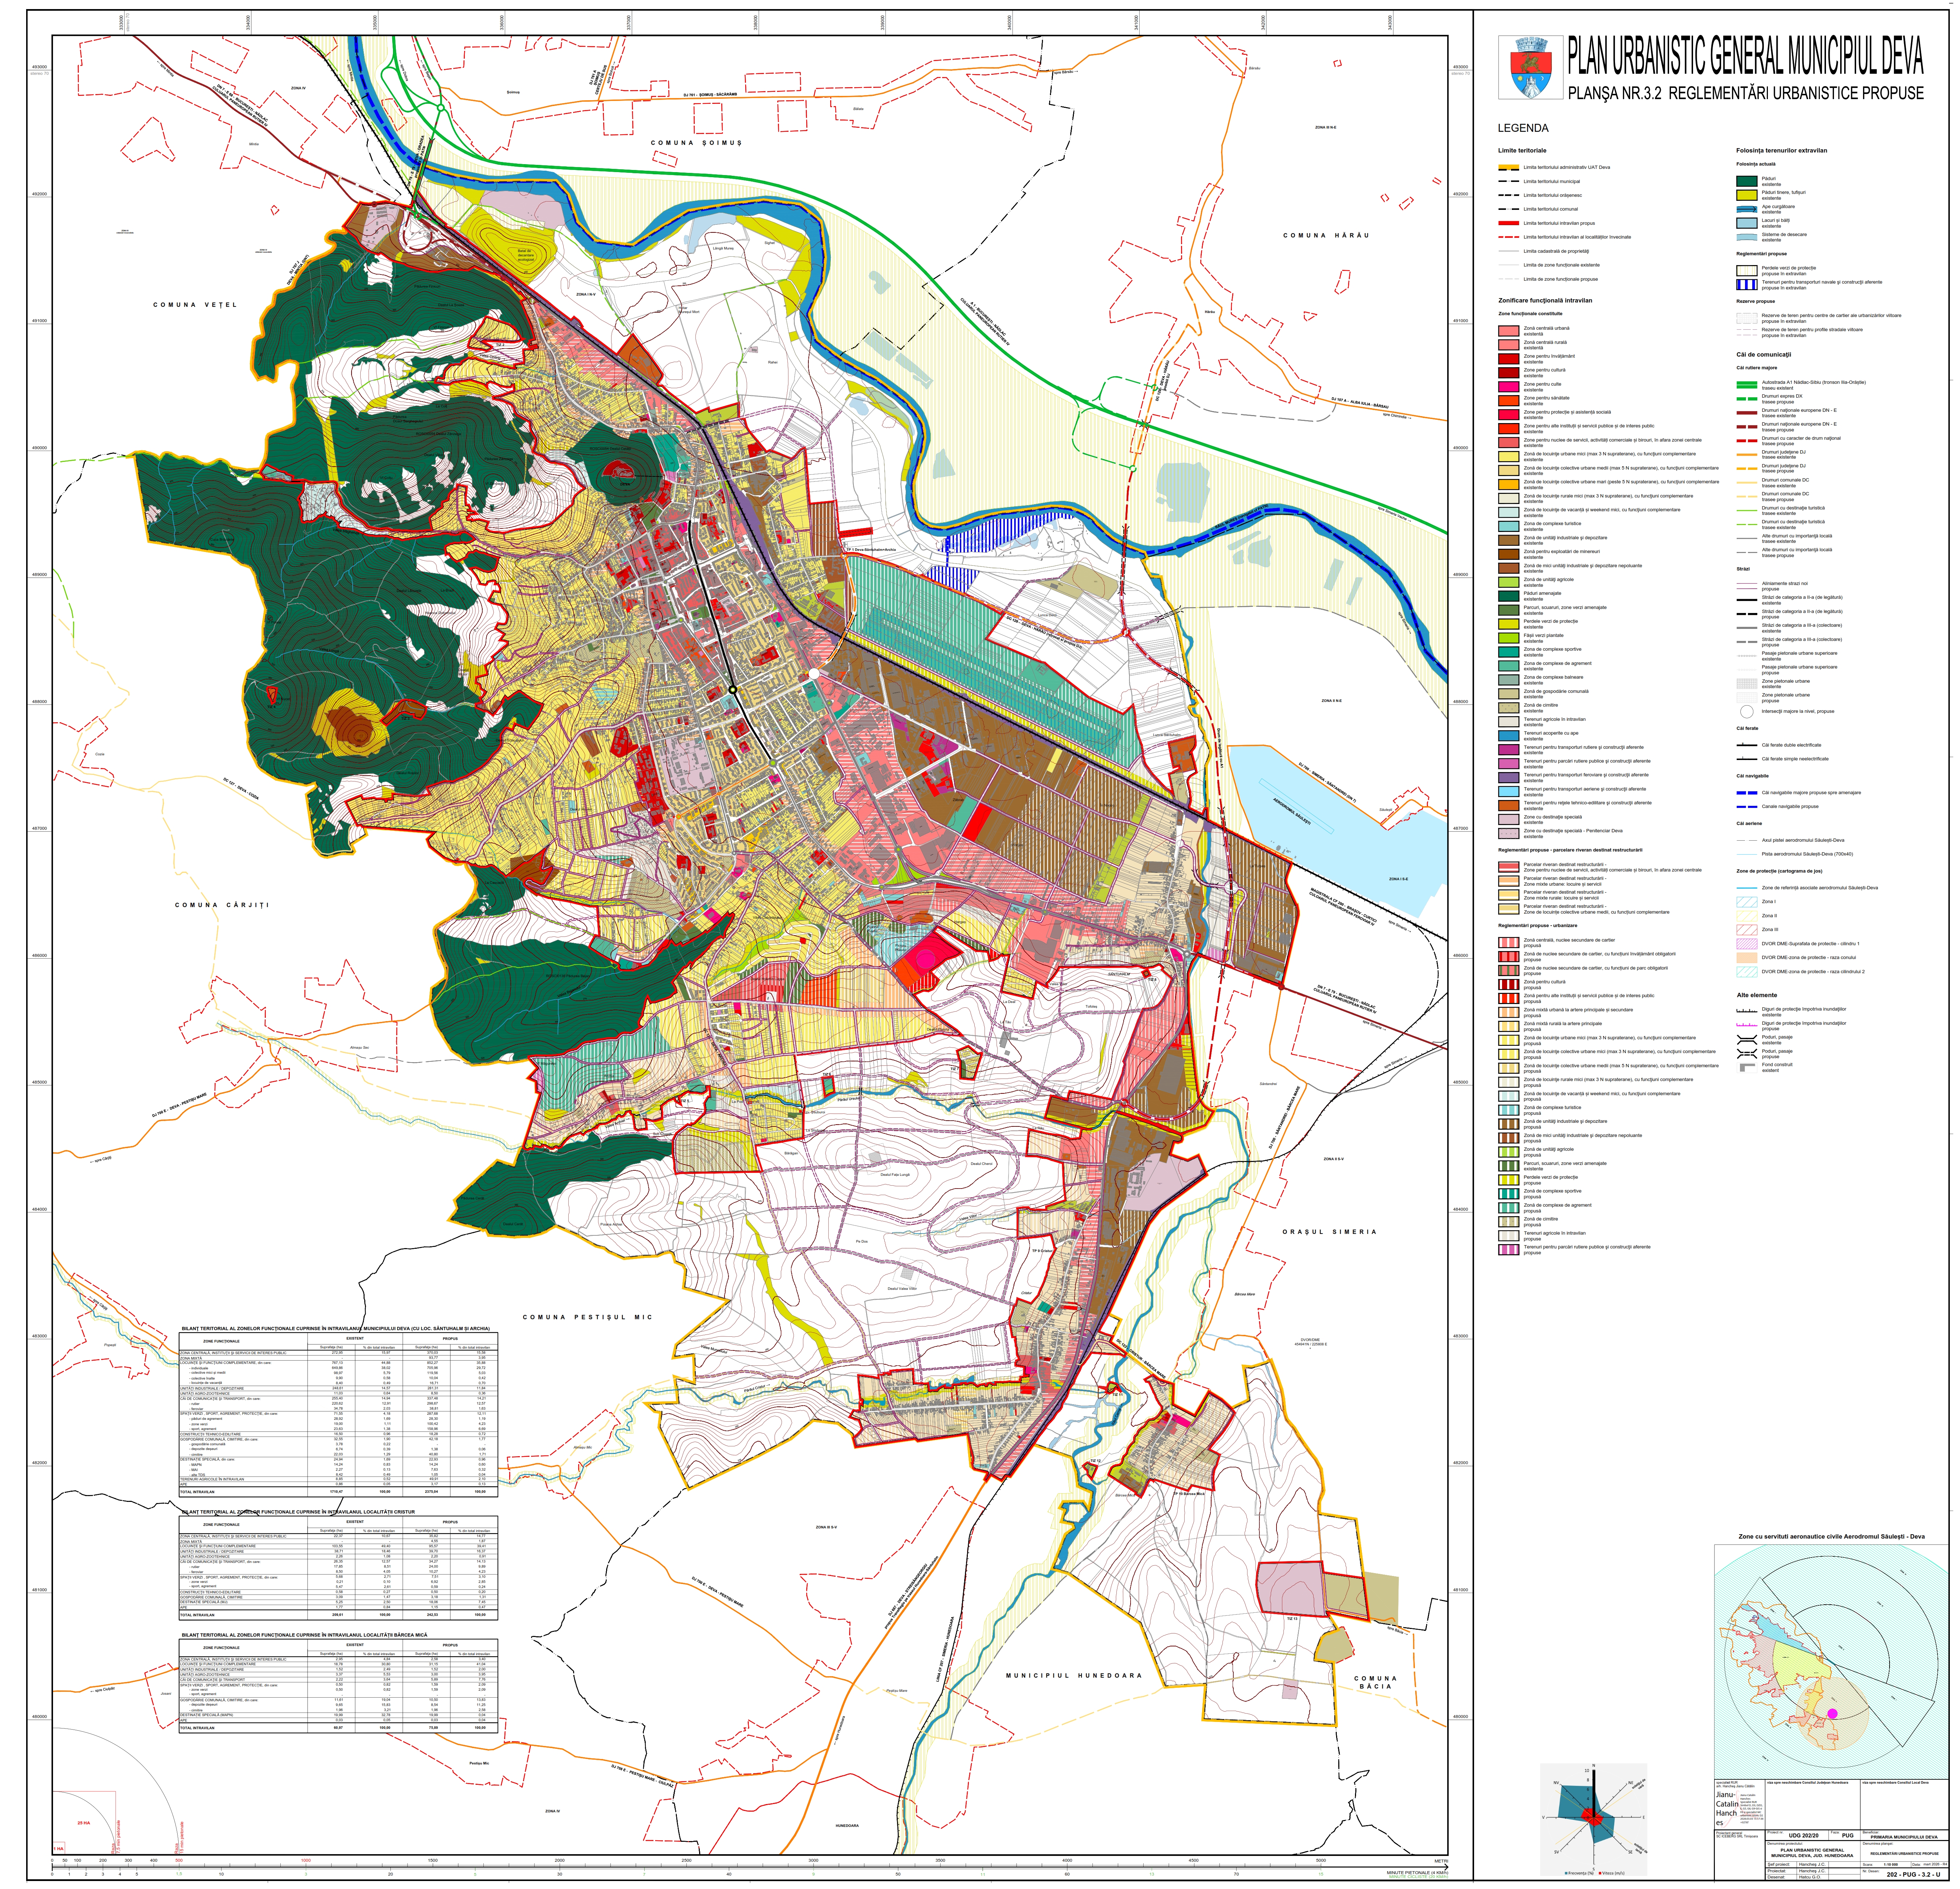The height and width of the screenshot is (1889, 1960).
Task: Select the "MUNICIPIUL HUNEDOARA" map label
Action: click(x=1073, y=1676)
